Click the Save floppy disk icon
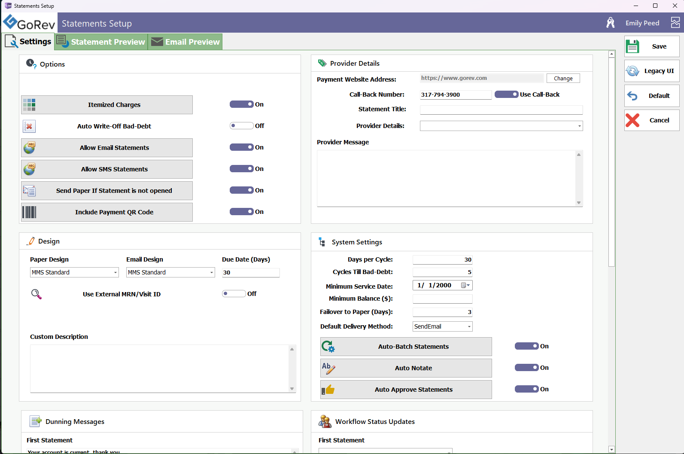This screenshot has height=454, width=684. tap(632, 46)
